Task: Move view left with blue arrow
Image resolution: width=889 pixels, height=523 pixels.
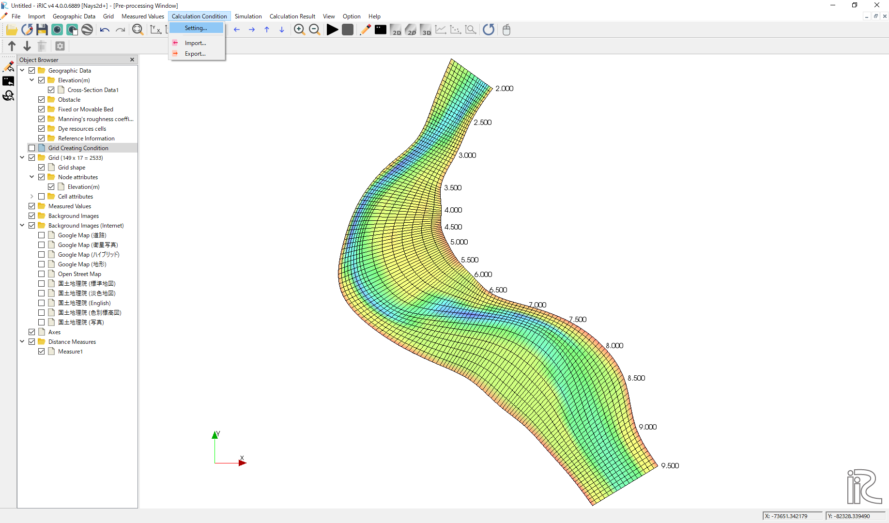Action: (237, 30)
